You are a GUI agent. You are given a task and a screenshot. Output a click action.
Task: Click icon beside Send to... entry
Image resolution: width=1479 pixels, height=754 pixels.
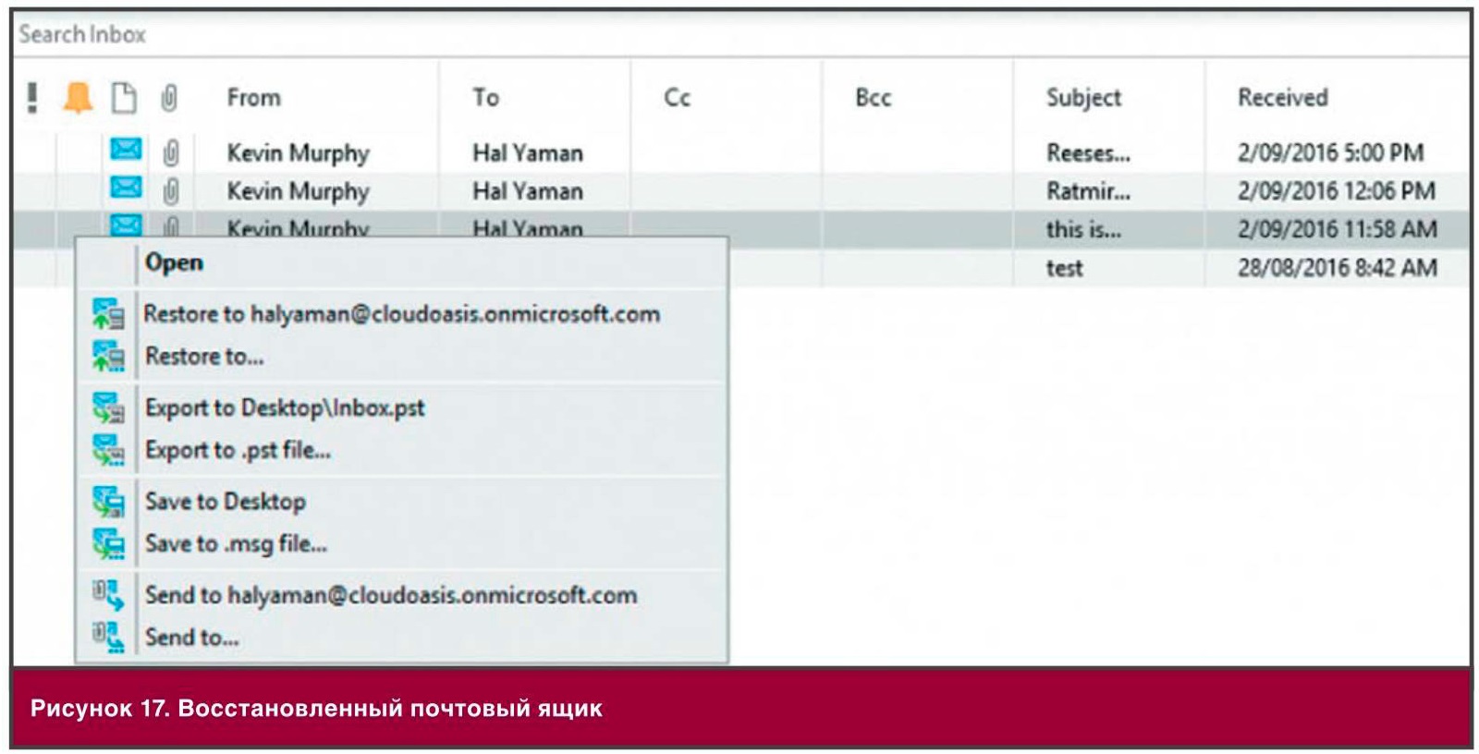point(108,637)
